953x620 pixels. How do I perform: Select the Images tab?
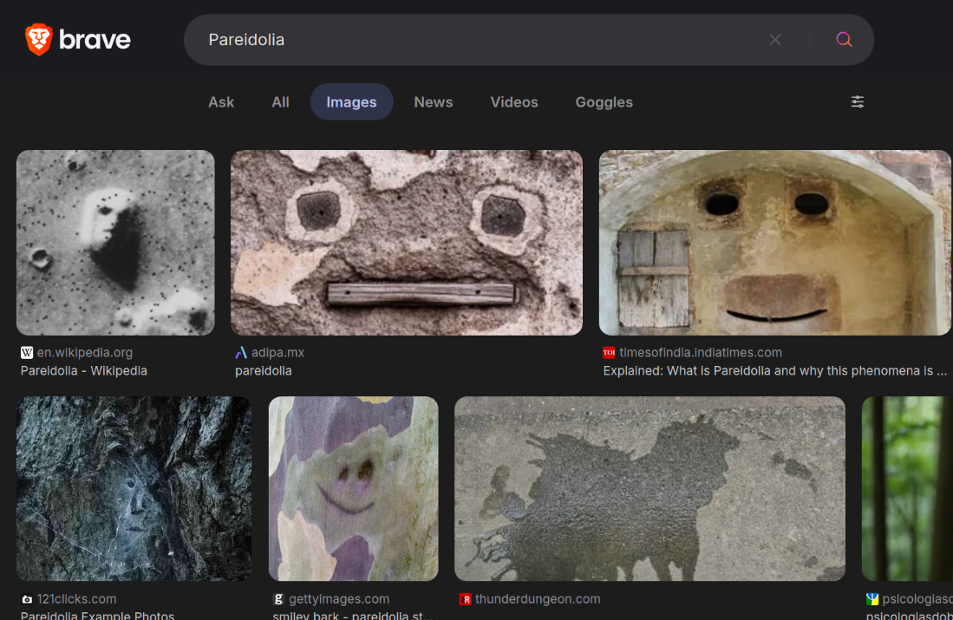351,101
